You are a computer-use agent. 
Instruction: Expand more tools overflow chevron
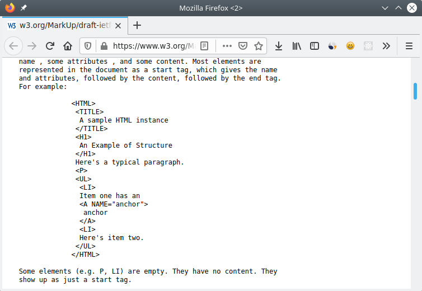point(386,46)
